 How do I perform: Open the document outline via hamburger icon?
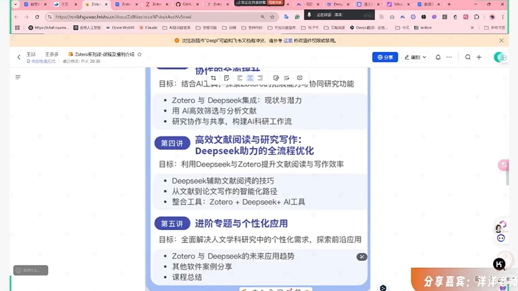(18, 77)
